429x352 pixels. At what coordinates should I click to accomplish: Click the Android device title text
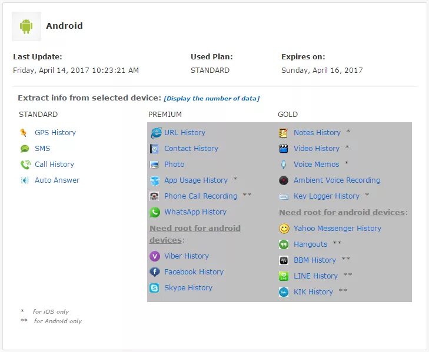64,26
